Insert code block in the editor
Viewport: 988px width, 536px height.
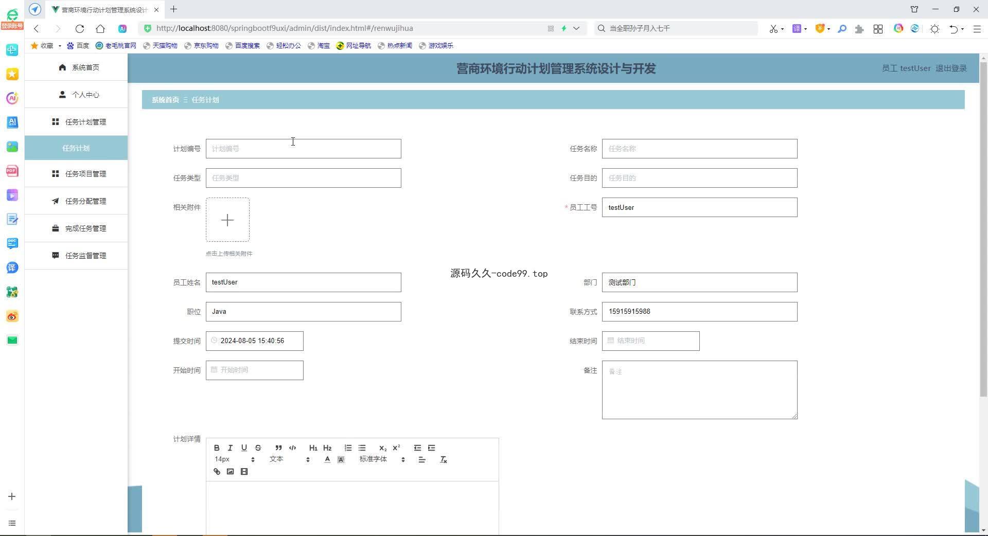(292, 448)
